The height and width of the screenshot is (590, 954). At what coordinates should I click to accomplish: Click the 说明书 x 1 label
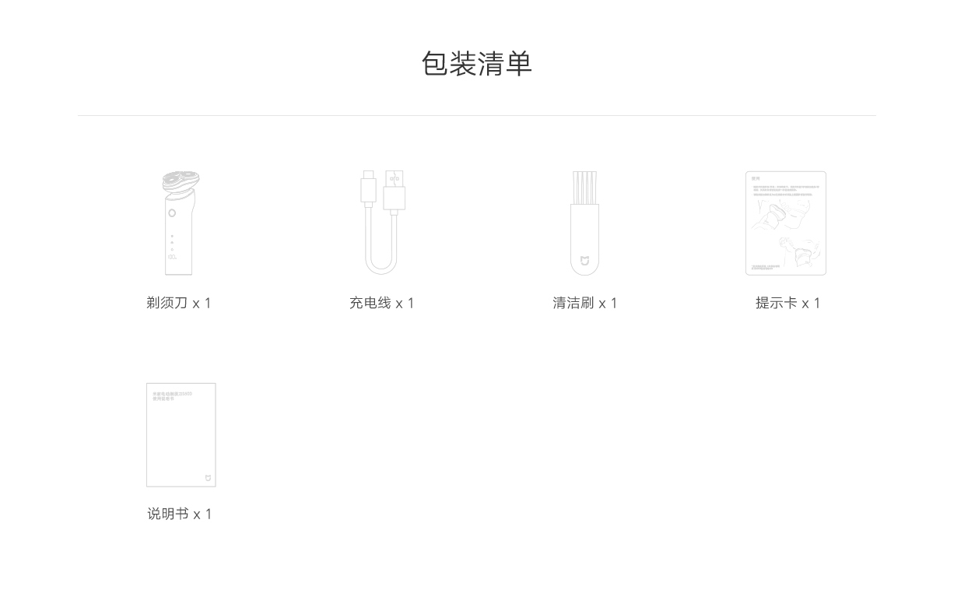180,514
